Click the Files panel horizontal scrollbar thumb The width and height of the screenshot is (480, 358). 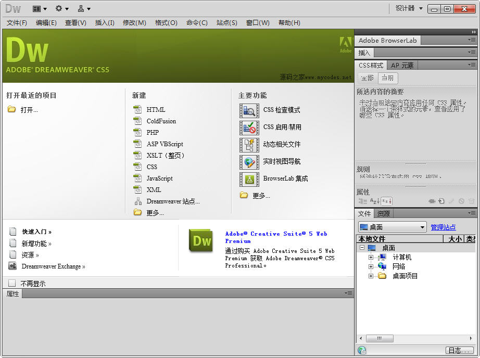click(380, 338)
